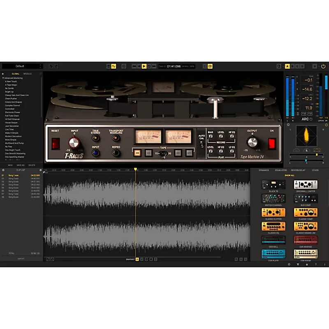Select the Black 76 compressor module
329x329 pixels.
(x=273, y=184)
